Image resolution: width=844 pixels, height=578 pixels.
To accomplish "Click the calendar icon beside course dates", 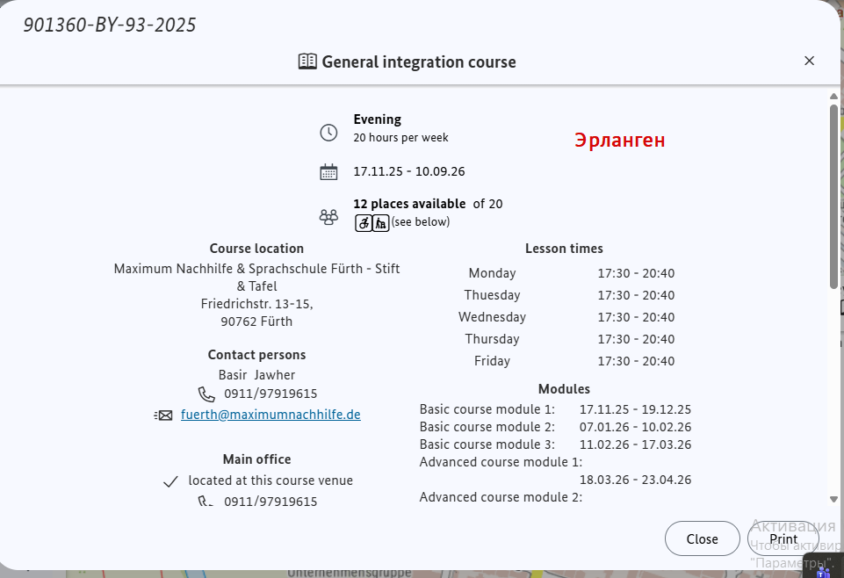I will 328,172.
